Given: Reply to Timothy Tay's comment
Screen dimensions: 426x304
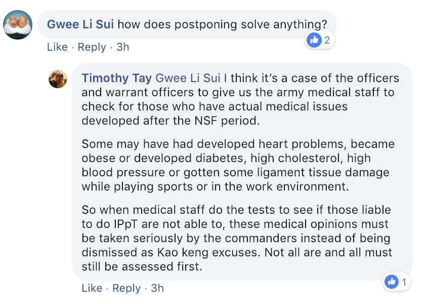Looking at the screenshot, I should [x=126, y=288].
